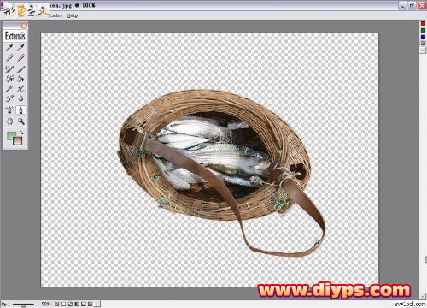Choose the pink drop color swatch
427x308 pixels.
(18, 141)
